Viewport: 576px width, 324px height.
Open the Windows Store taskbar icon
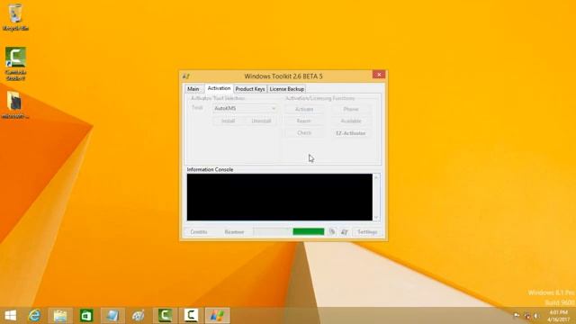pyautogui.click(x=86, y=315)
